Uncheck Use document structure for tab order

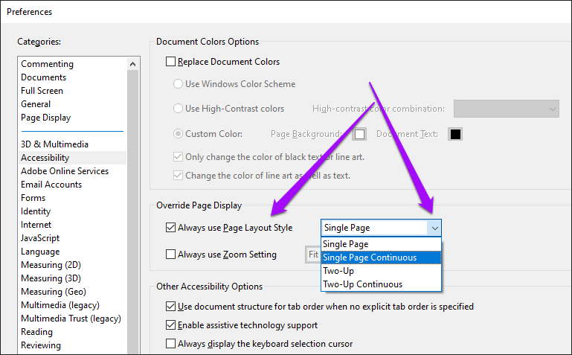coord(171,307)
